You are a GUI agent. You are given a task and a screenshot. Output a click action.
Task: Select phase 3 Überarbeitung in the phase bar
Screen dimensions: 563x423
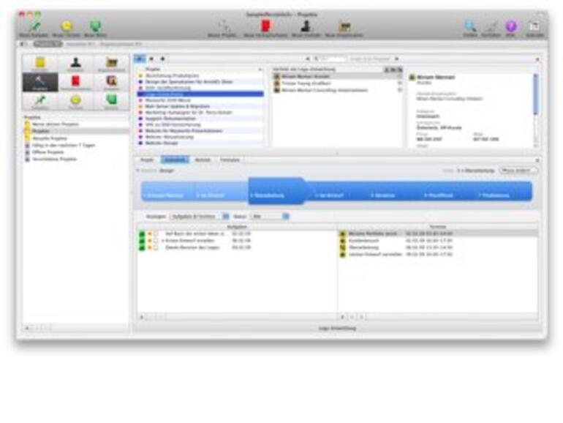pyautogui.click(x=276, y=191)
